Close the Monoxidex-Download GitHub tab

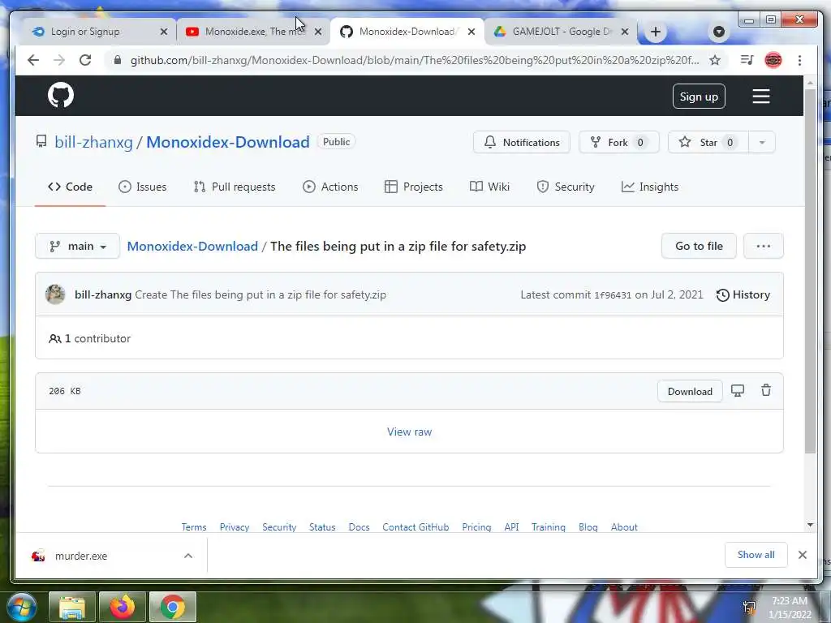(471, 32)
